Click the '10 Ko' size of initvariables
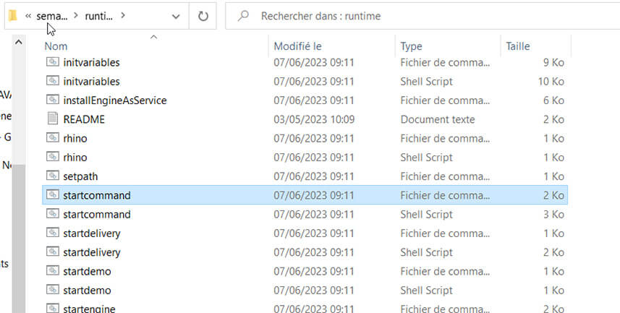The height and width of the screenshot is (313, 620). (x=551, y=82)
